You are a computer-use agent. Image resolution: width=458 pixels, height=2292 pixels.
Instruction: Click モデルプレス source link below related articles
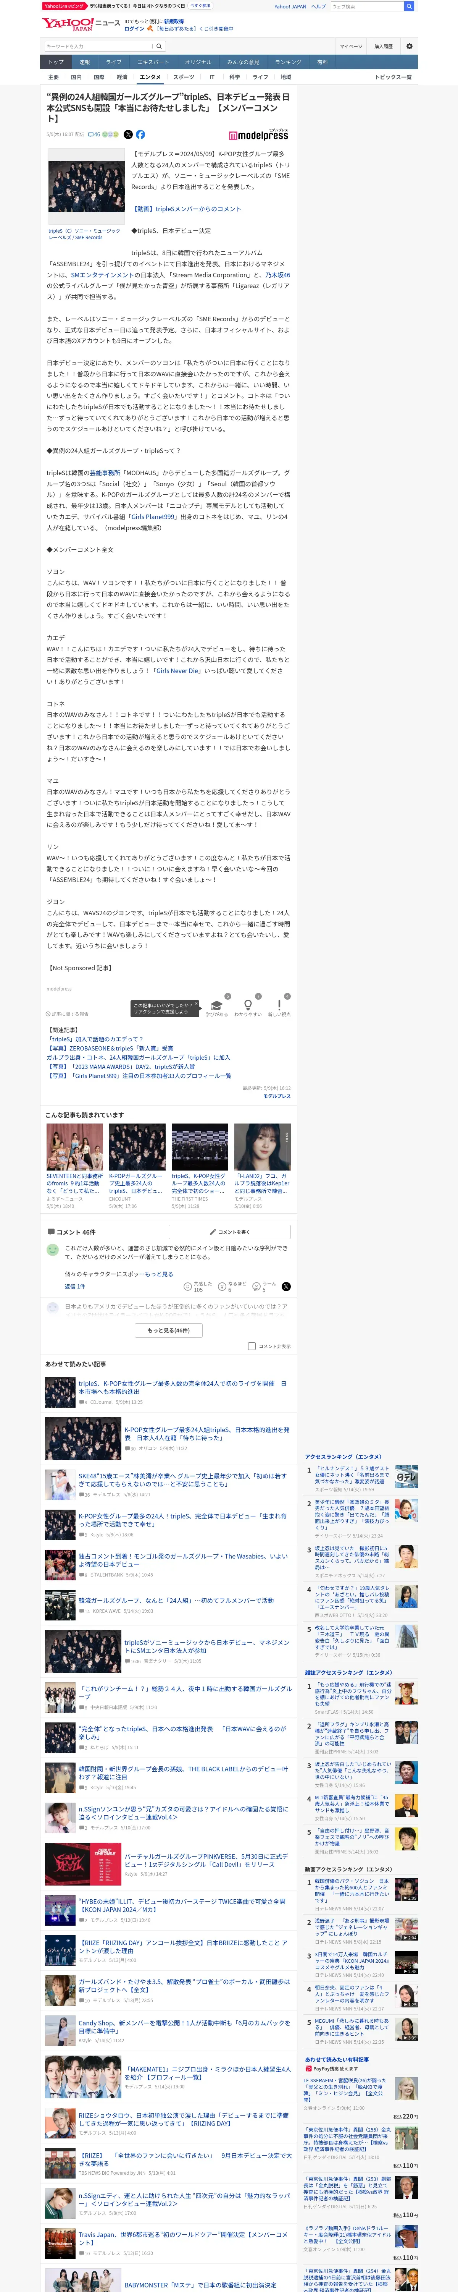click(x=277, y=1096)
